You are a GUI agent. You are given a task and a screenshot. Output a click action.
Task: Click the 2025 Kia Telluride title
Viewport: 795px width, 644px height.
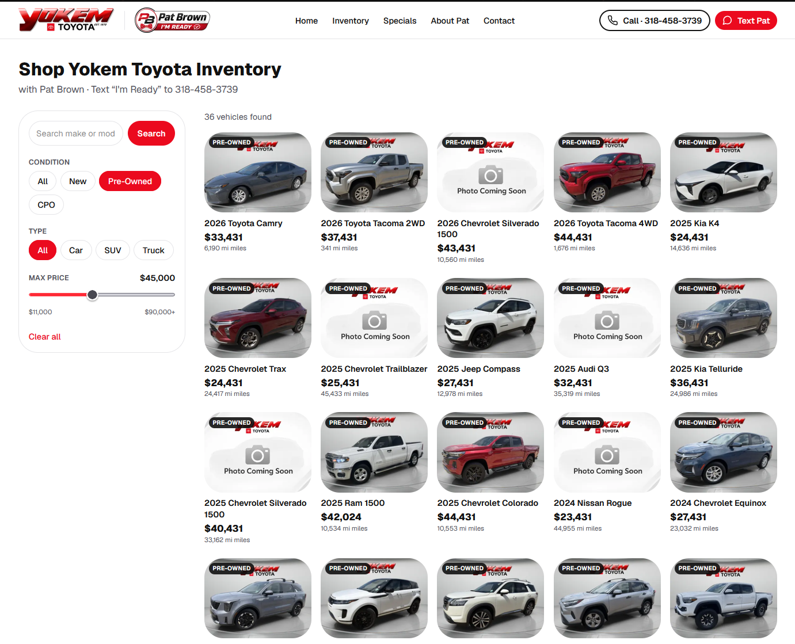(x=706, y=369)
